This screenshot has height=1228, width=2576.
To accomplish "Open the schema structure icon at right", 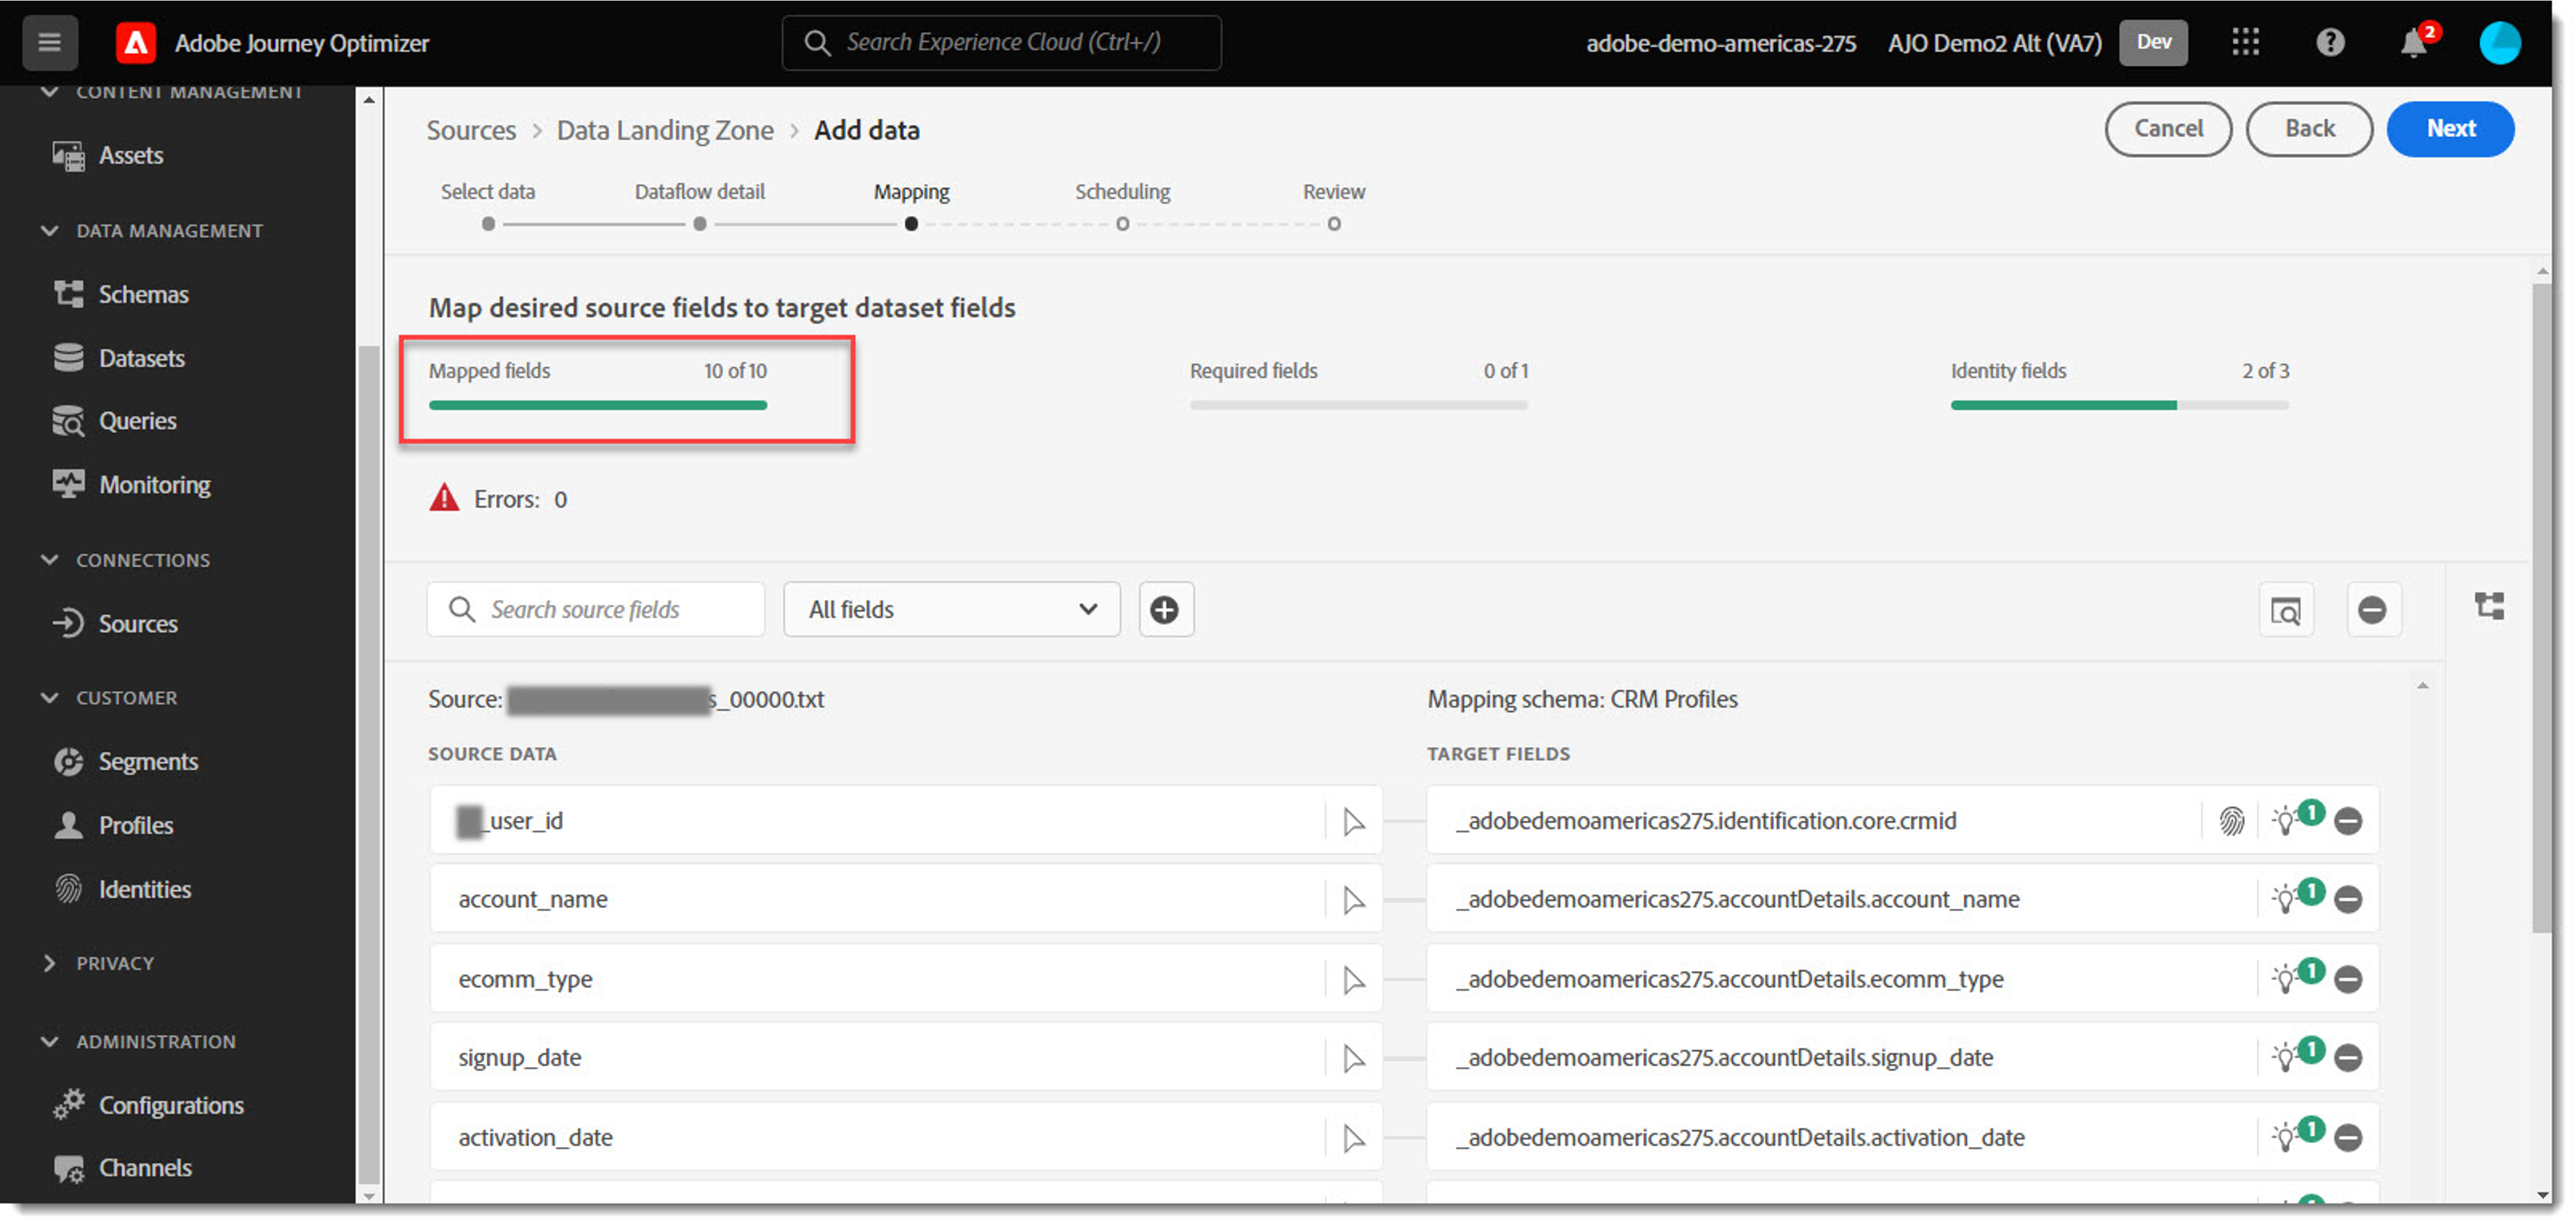I will click(2489, 607).
